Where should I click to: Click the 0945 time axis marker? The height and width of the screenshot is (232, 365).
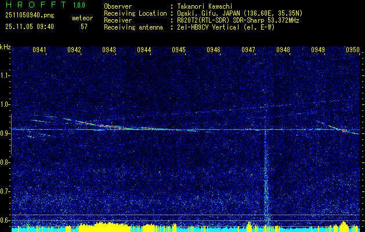coord(179,50)
